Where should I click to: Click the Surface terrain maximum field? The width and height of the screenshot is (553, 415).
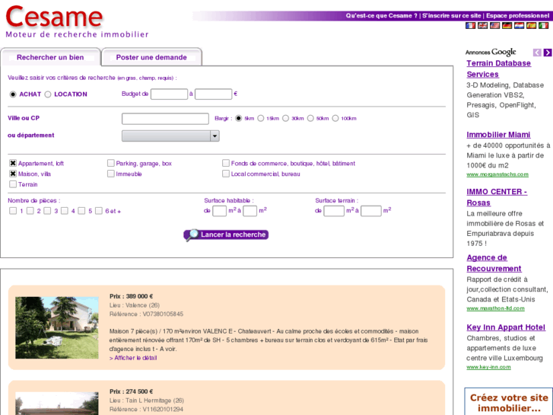point(371,211)
